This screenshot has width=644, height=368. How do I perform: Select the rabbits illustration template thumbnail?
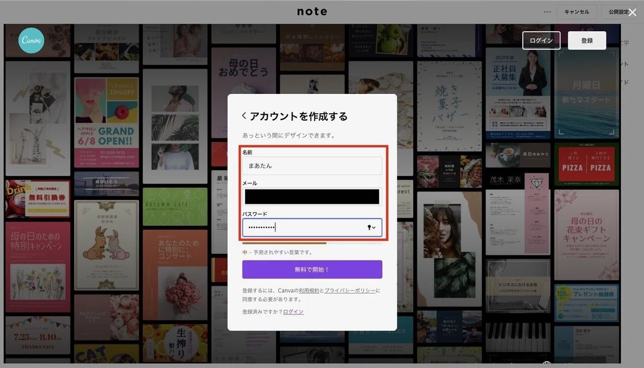(x=107, y=244)
